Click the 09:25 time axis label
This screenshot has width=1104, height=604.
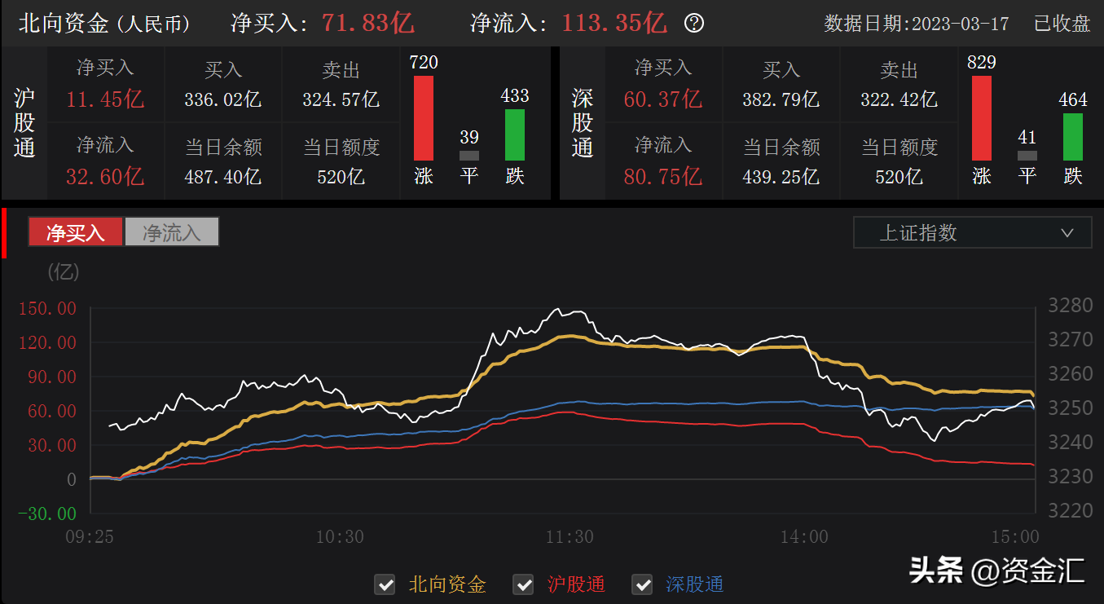coord(90,536)
